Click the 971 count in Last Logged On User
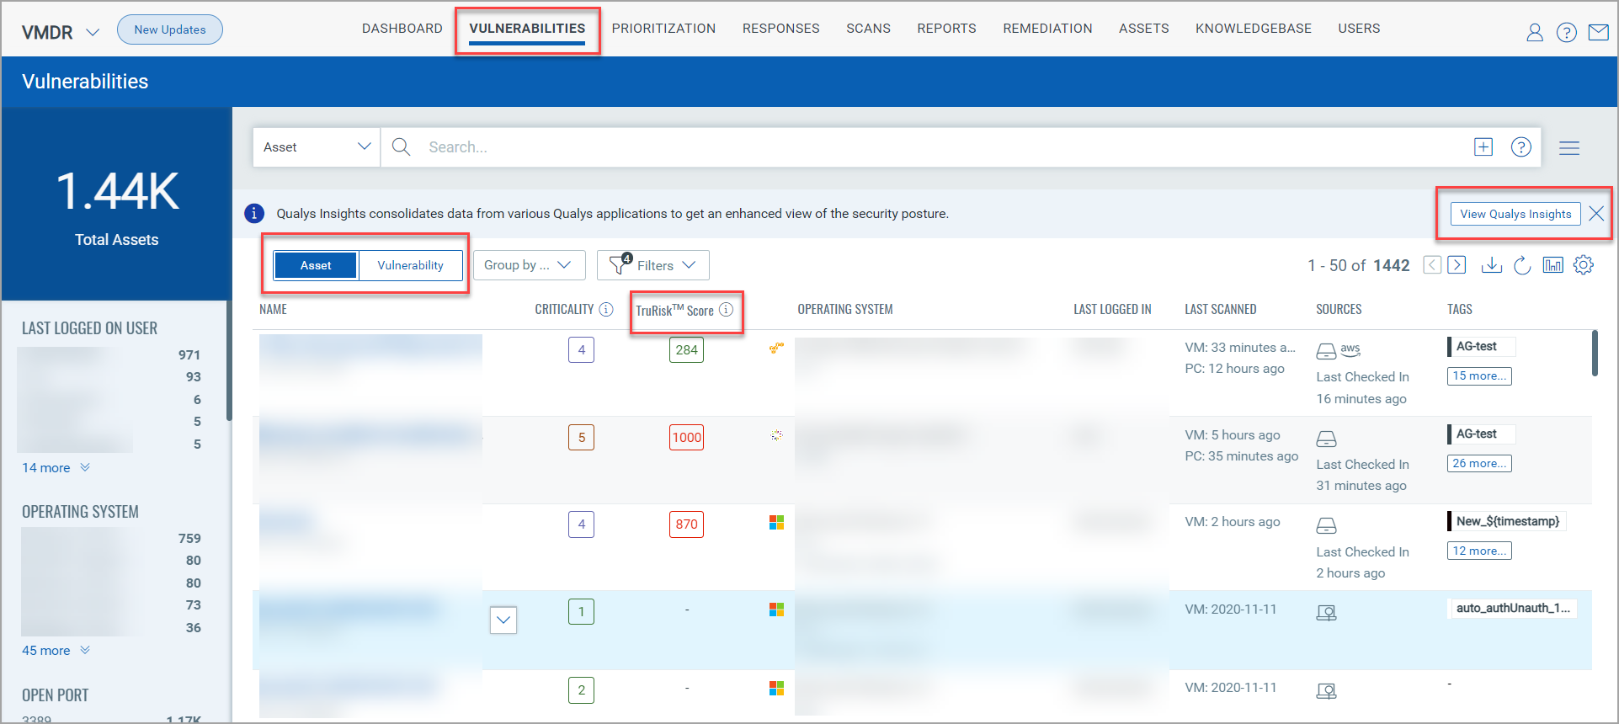The height and width of the screenshot is (724, 1619). (x=189, y=355)
